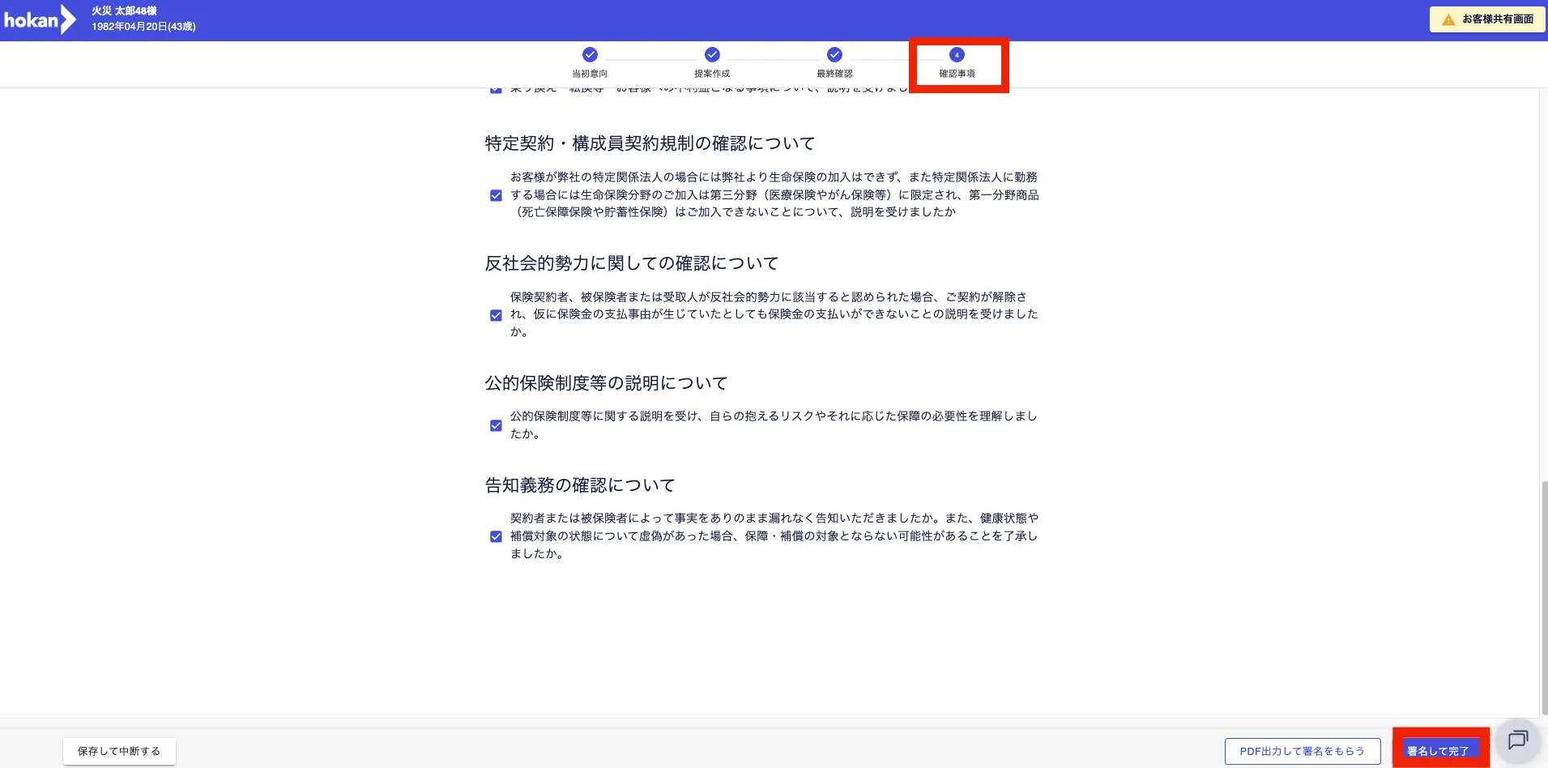This screenshot has width=1548, height=768.
Task: Click the customer name 火災 太郎48様
Action: (124, 11)
